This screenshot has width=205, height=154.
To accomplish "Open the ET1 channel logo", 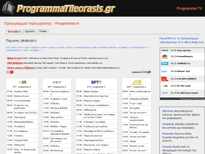I will point(22,82).
